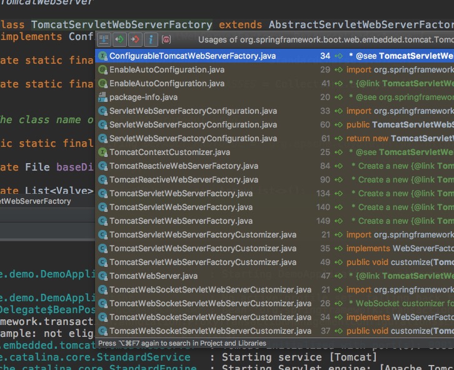Click usage arrow icon beside line number 33
This screenshot has width=454, height=370.
point(338,111)
